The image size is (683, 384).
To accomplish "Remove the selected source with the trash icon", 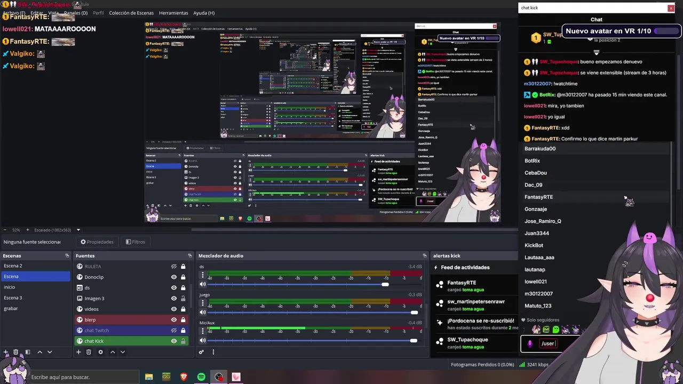I will click(89, 352).
